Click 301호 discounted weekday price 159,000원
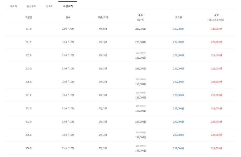 click(141, 98)
